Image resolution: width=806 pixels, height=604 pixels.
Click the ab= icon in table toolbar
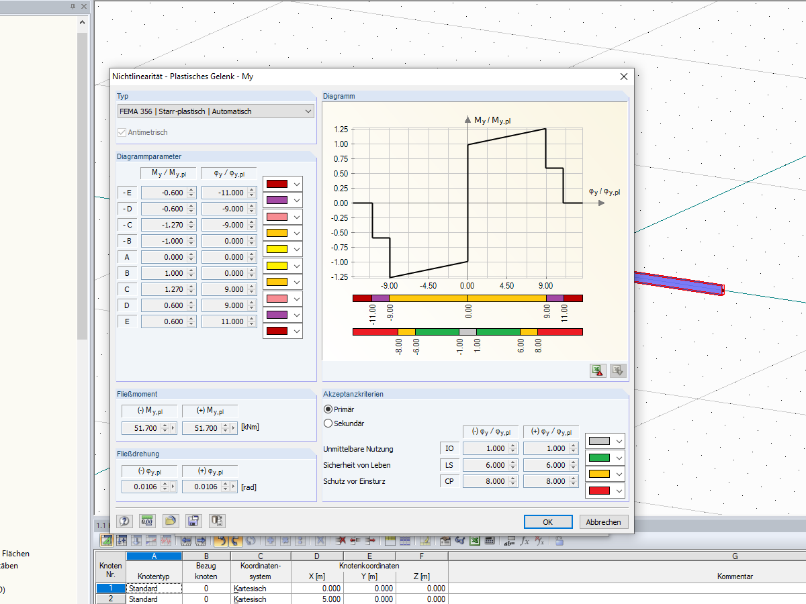point(509,540)
